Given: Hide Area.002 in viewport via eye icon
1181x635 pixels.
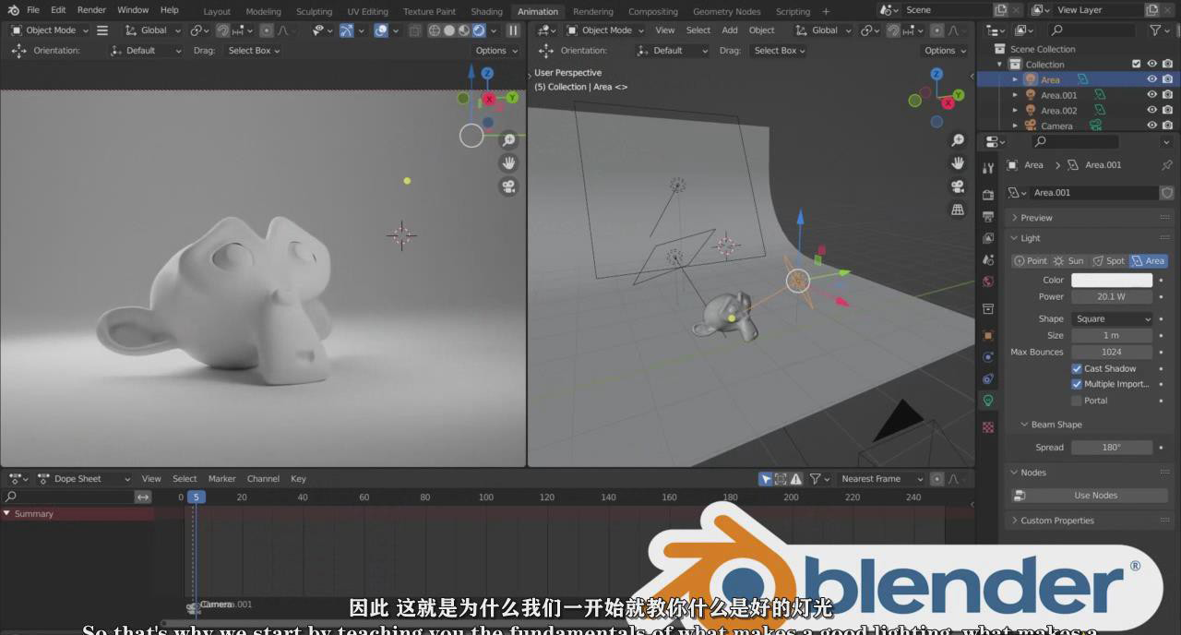Looking at the screenshot, I should point(1151,110).
